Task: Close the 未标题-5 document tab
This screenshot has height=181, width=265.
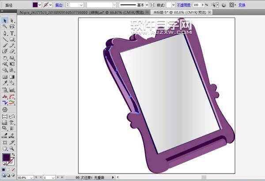Action: tap(209, 12)
